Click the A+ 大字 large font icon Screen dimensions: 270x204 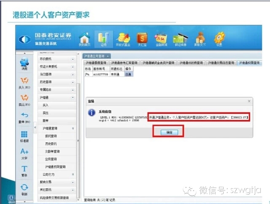tap(24, 154)
